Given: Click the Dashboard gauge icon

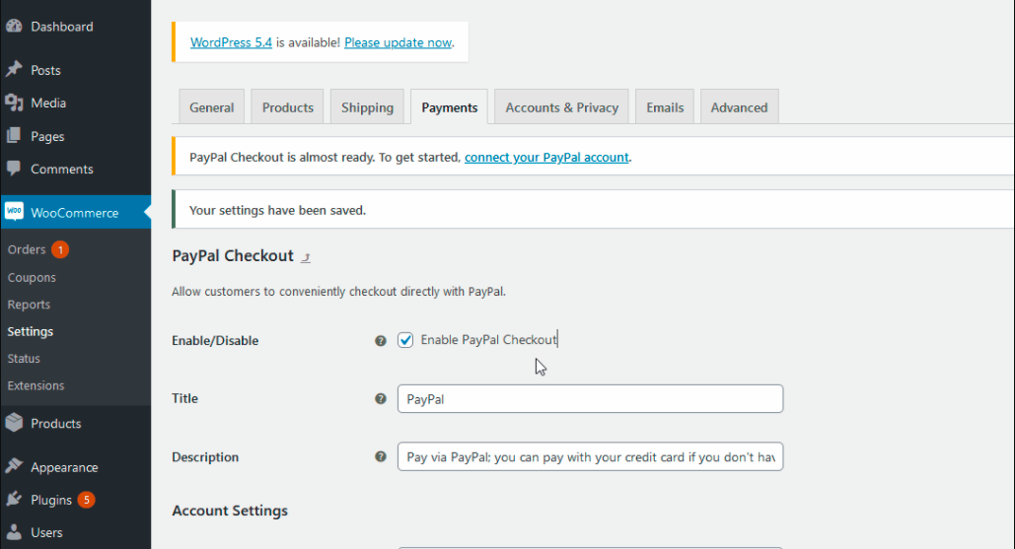Looking at the screenshot, I should pos(14,27).
